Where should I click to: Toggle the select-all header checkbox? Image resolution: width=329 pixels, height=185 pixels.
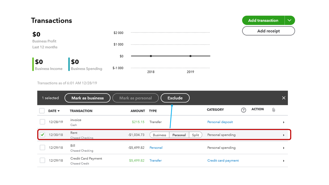pyautogui.click(x=42, y=111)
